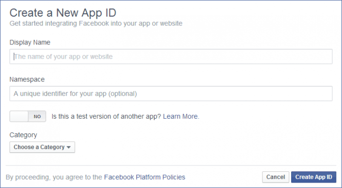Open the Learn More link
342x188 pixels.
click(180, 116)
